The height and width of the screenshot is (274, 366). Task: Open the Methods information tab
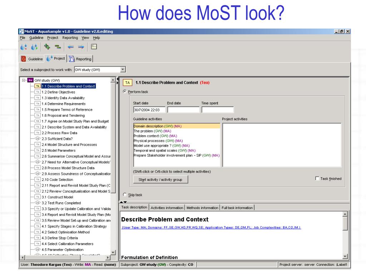[202, 208]
